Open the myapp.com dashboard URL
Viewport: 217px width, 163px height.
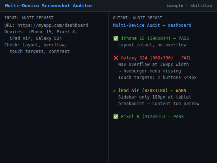pyautogui.click(x=53, y=25)
